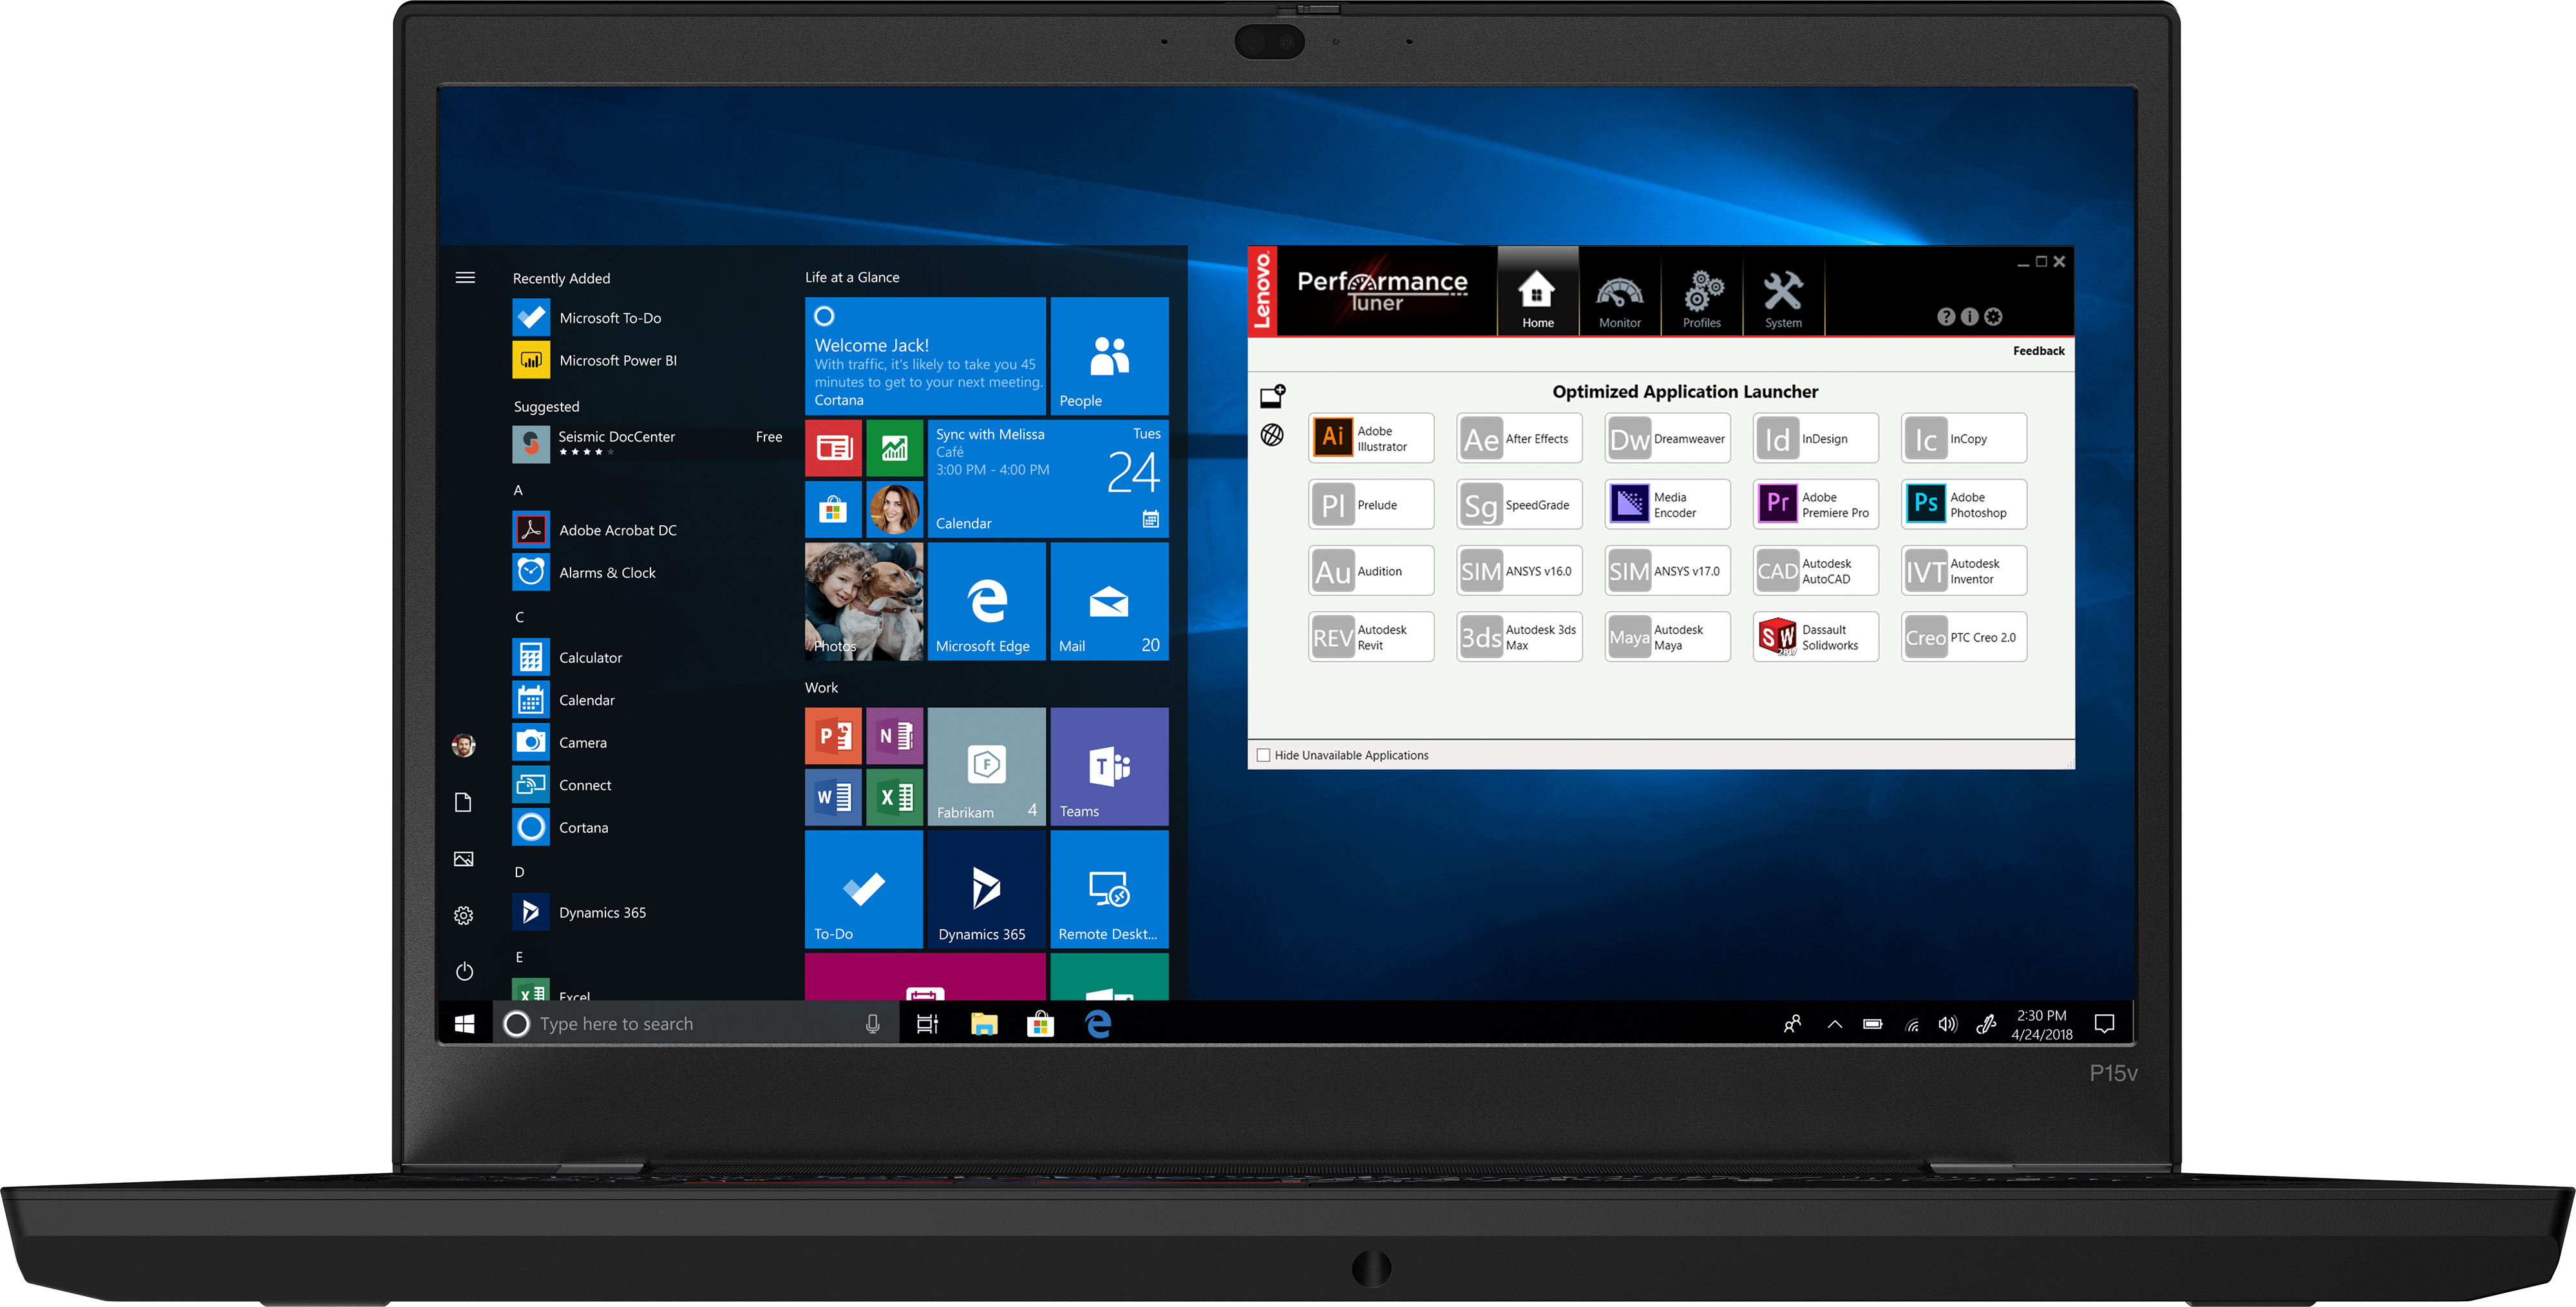Open the help question mark icon
This screenshot has width=2576, height=1307.
pyautogui.click(x=1945, y=317)
